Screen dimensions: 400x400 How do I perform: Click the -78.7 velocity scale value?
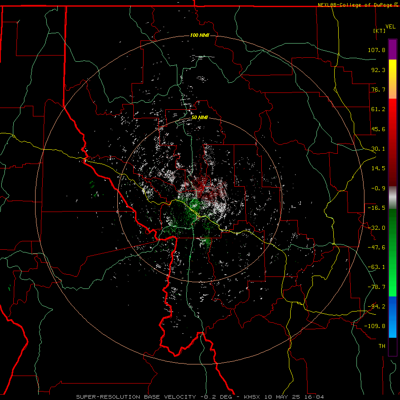pyautogui.click(x=376, y=287)
